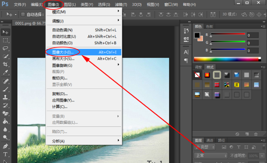This screenshot has height=163, width=267.
Task: Open the opacity 100% dropdown arrow
Action: click(x=262, y=156)
